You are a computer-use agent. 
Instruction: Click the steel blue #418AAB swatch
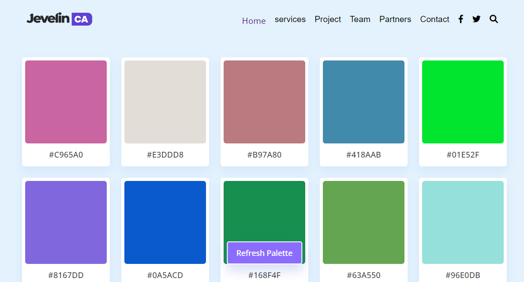point(363,102)
